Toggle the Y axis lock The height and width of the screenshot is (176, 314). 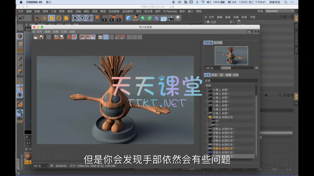(x=82, y=18)
